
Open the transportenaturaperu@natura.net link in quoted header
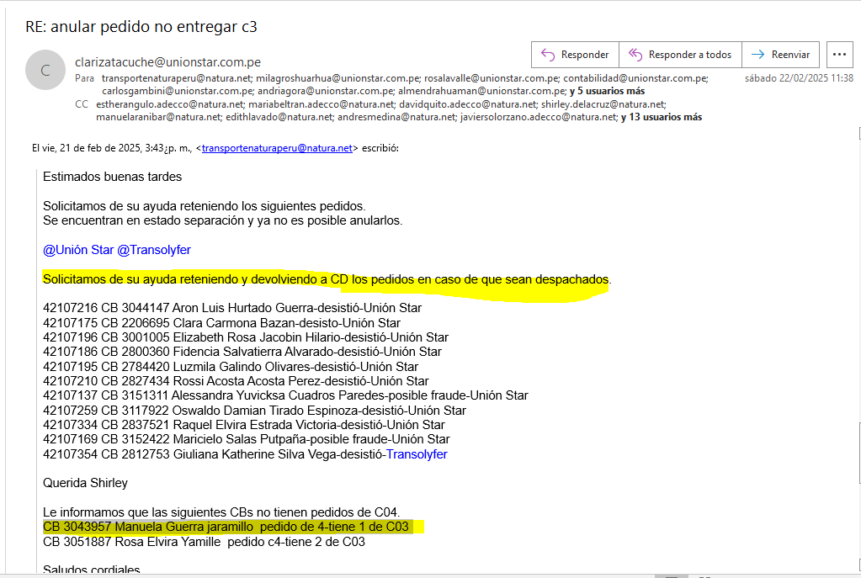point(277,148)
